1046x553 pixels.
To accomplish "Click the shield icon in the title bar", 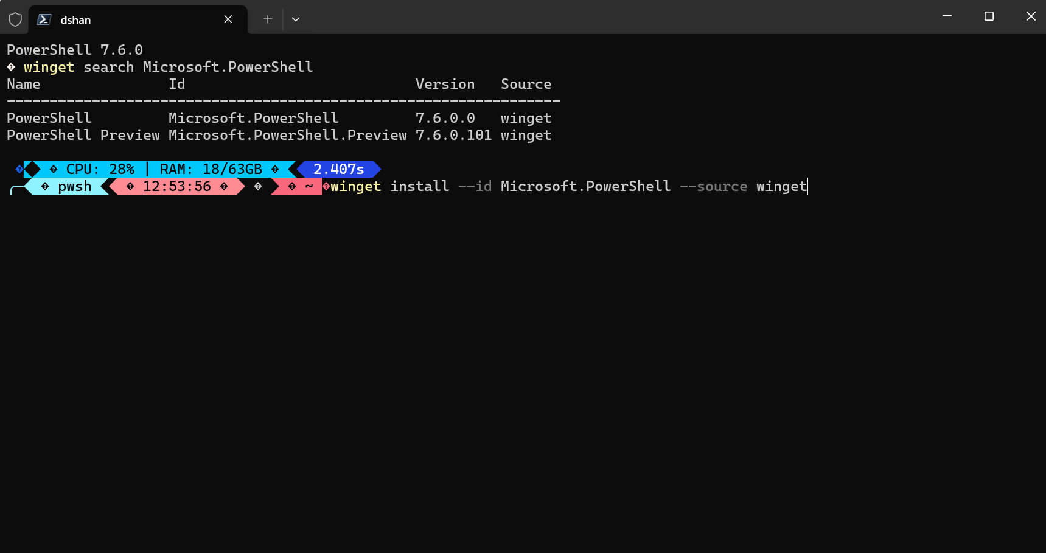I will click(x=15, y=19).
